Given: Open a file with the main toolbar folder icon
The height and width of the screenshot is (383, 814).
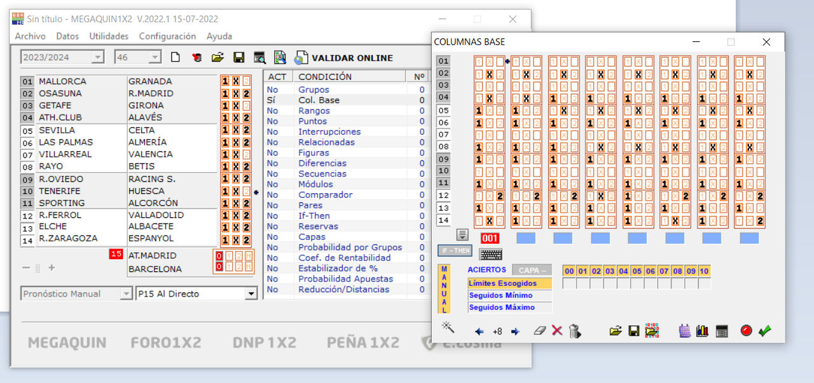Looking at the screenshot, I should click(x=217, y=58).
